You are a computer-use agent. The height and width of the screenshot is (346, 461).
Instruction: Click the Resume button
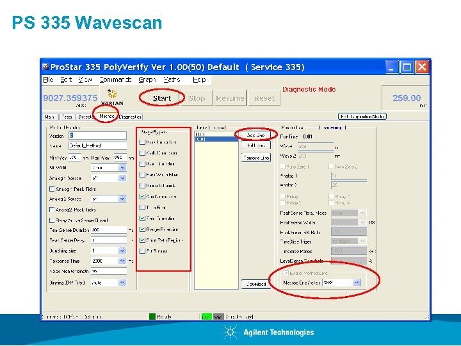[x=230, y=98]
